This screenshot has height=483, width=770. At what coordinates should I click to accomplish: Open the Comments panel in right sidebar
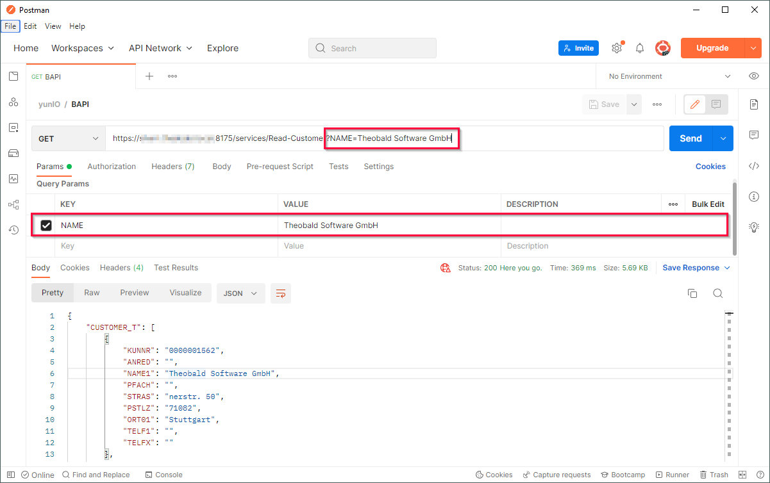click(x=754, y=135)
